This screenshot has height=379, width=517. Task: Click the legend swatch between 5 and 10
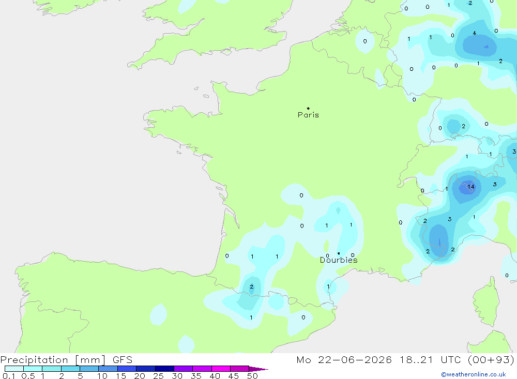[89, 369]
